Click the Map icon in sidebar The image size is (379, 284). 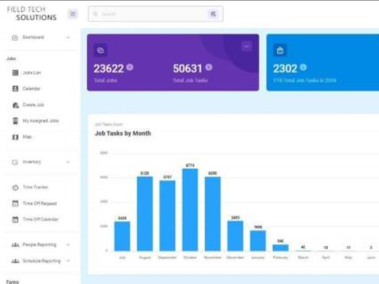(15, 137)
